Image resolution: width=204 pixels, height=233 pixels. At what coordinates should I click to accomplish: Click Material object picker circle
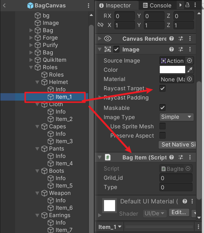click(189, 79)
